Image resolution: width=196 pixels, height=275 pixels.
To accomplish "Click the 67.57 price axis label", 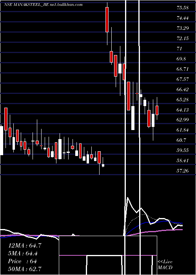I will (x=183, y=79).
